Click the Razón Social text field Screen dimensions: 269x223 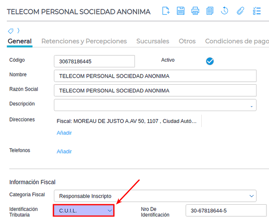pos(155,91)
